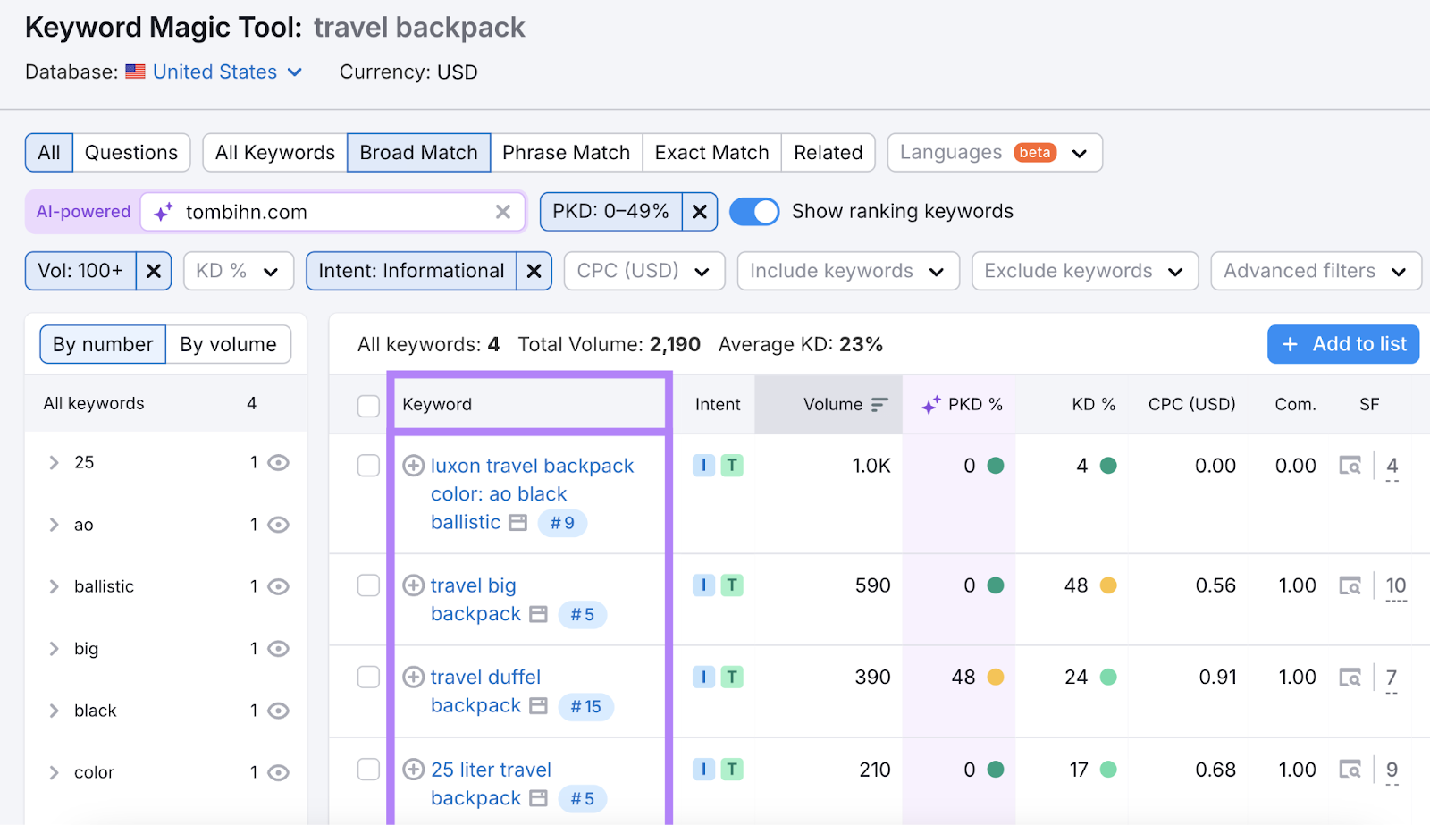The height and width of the screenshot is (825, 1430).
Task: Switch to the Phrase Match tab
Action: coord(566,152)
